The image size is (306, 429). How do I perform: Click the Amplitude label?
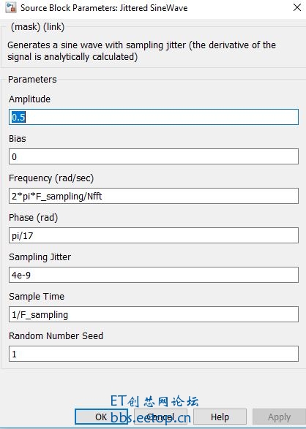[29, 99]
